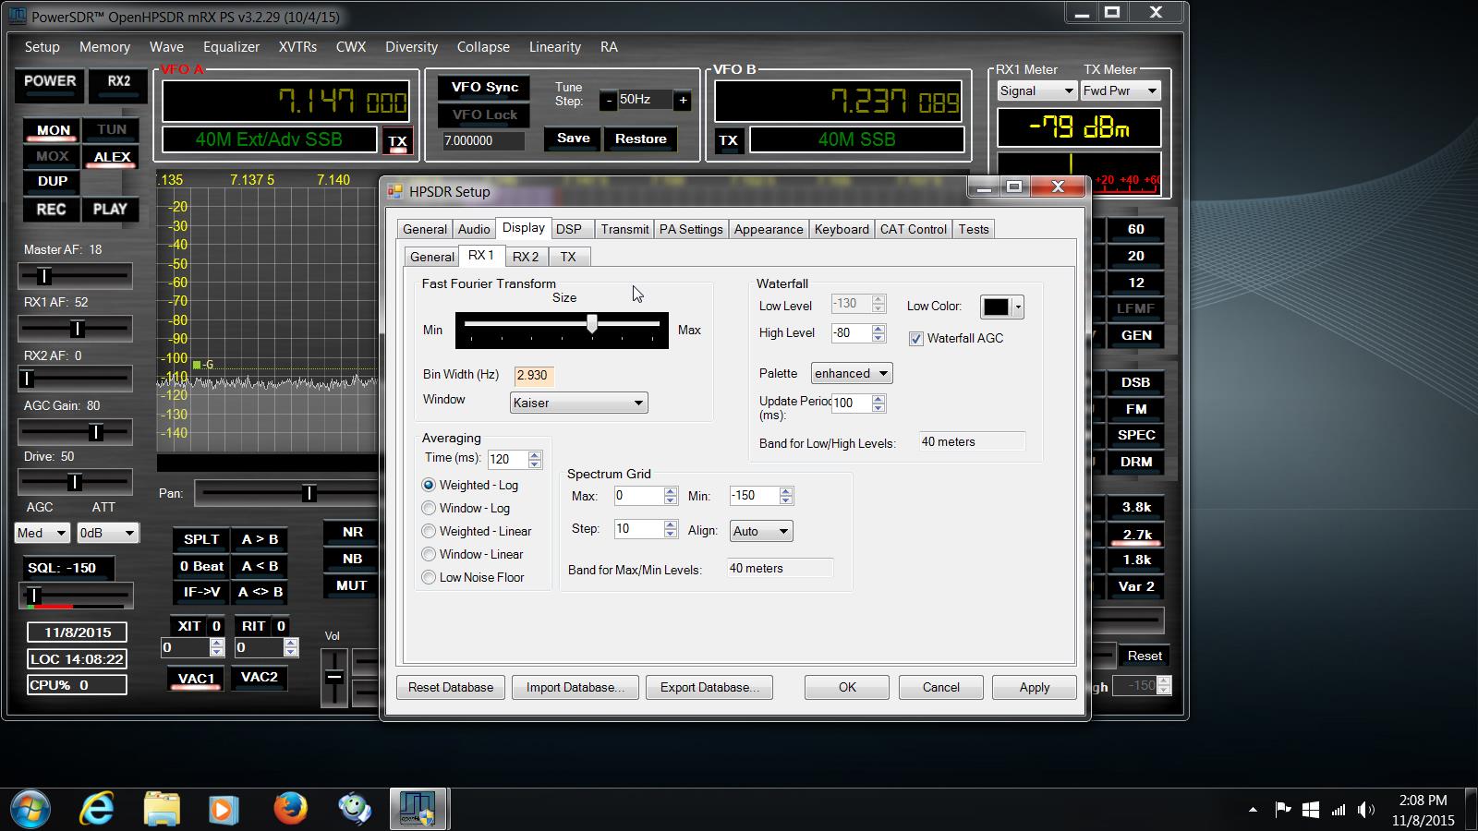Image resolution: width=1478 pixels, height=831 pixels.
Task: Open the Setup menu
Action: tap(42, 47)
